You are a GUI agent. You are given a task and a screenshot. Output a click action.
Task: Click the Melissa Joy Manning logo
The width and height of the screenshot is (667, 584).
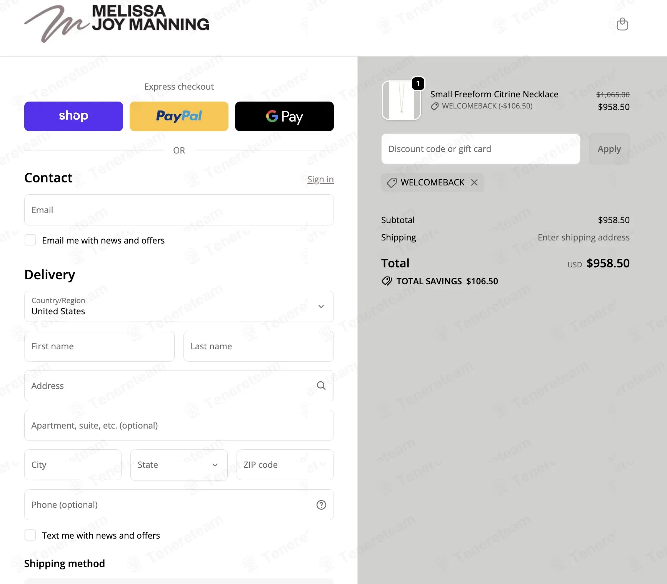coord(117,23)
